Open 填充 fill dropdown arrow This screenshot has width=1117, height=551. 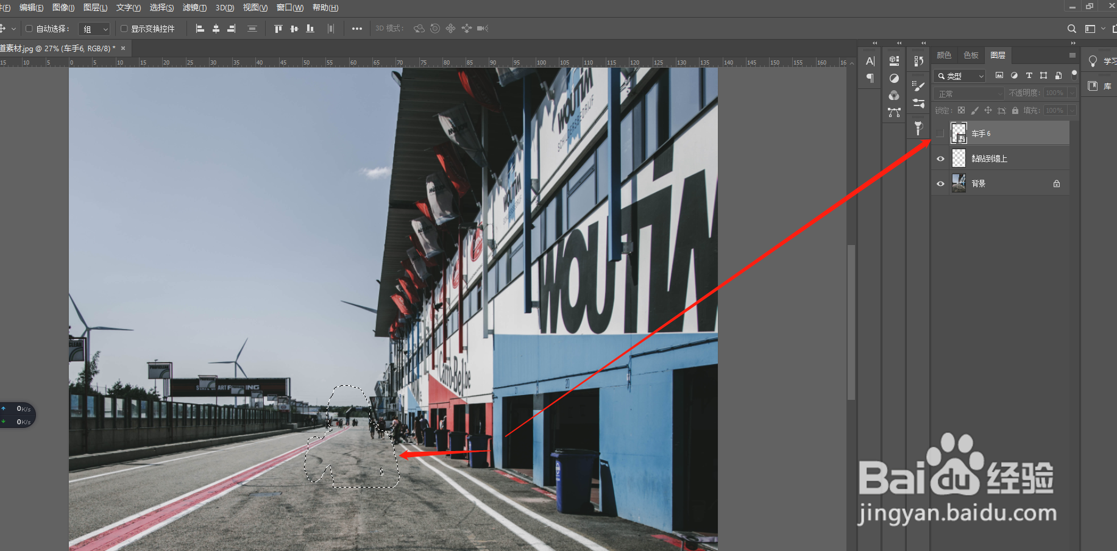tap(1072, 110)
